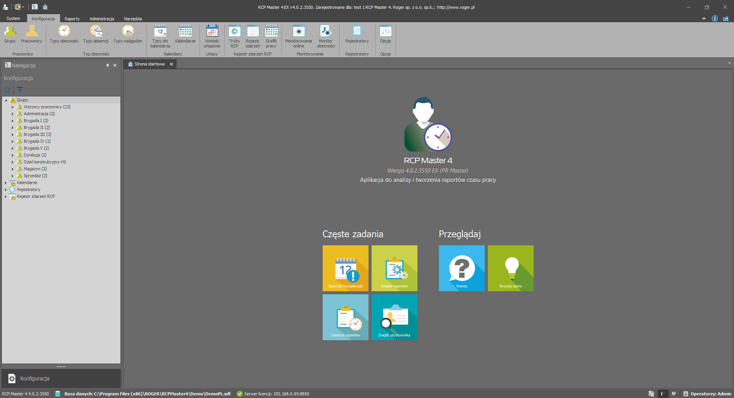Open the Rejestratory ribbon icon

[357, 34]
